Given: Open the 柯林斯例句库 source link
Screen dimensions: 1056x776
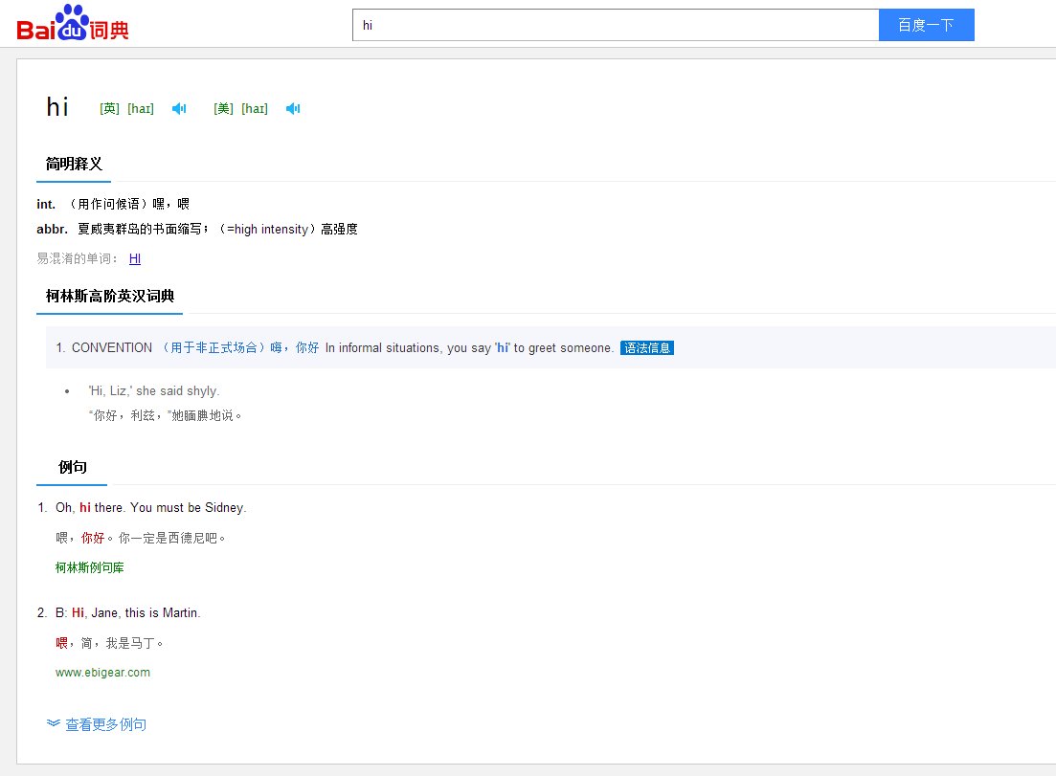Looking at the screenshot, I should tap(90, 567).
